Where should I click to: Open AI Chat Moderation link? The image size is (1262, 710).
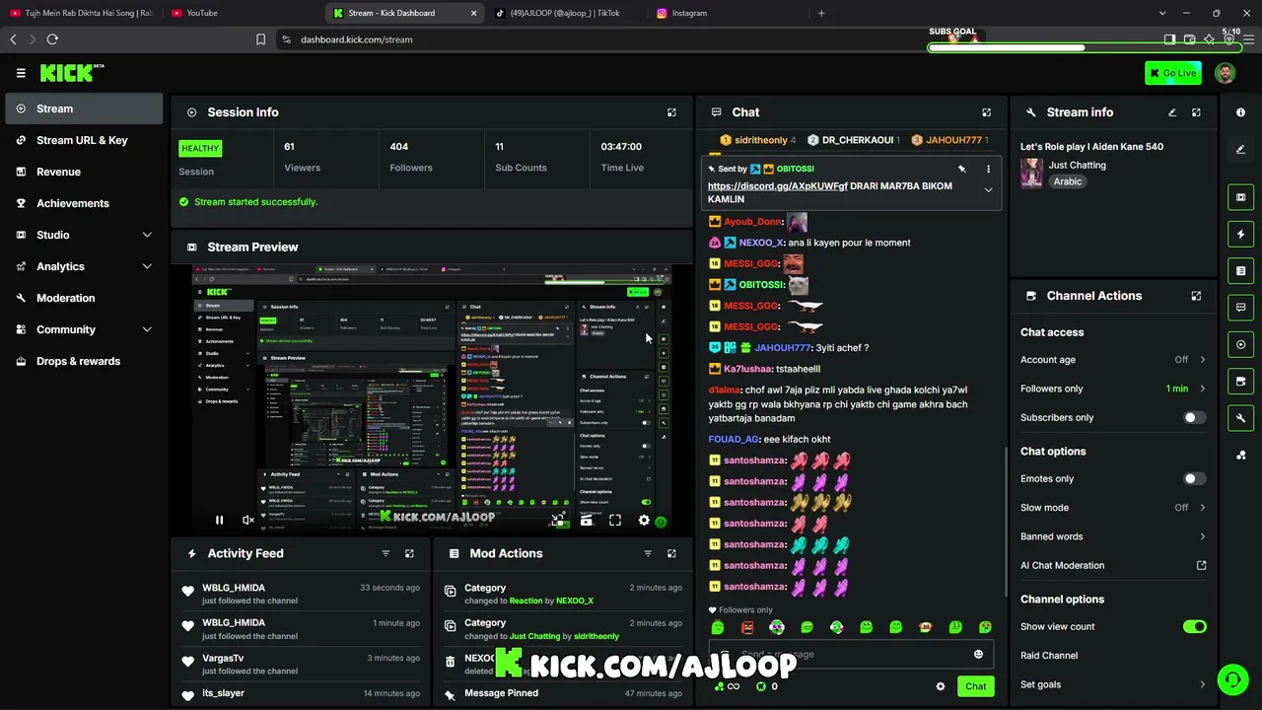(1113, 566)
